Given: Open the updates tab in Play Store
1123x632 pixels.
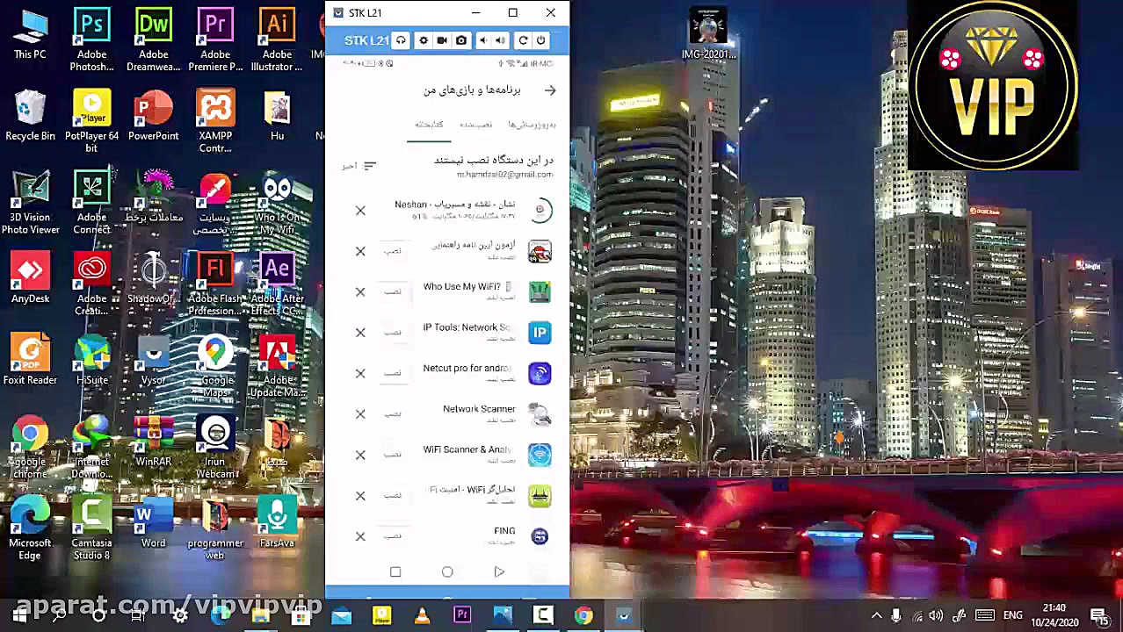Looking at the screenshot, I should click(x=532, y=125).
